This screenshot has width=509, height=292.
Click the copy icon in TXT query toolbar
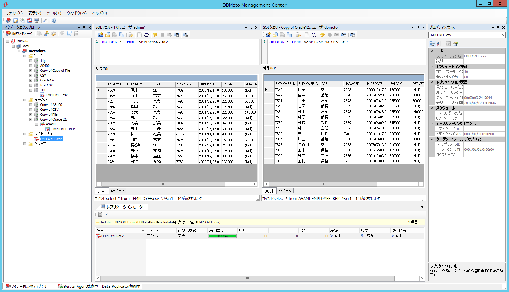tap(122, 35)
